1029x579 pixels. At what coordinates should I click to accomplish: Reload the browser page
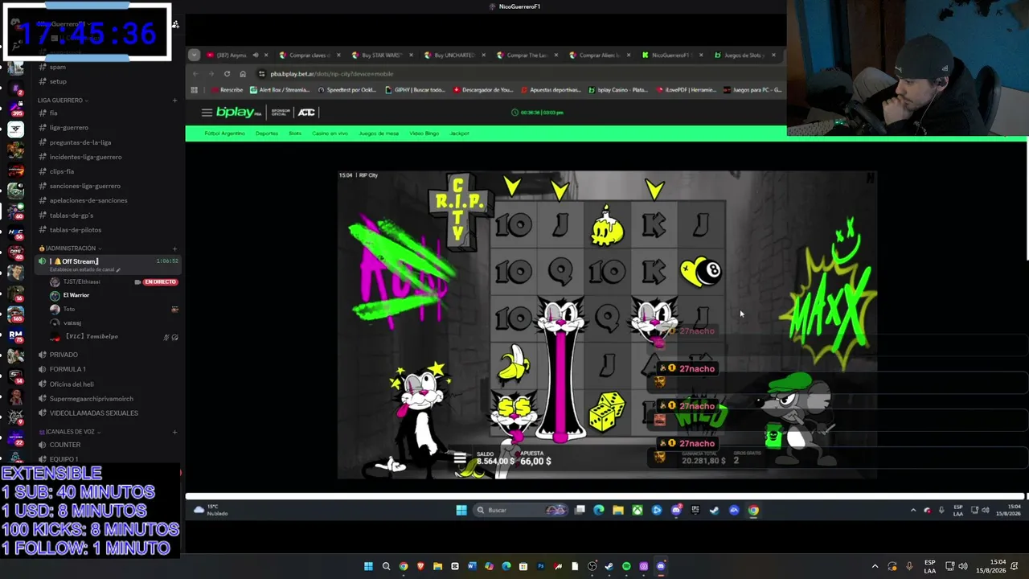click(227, 74)
